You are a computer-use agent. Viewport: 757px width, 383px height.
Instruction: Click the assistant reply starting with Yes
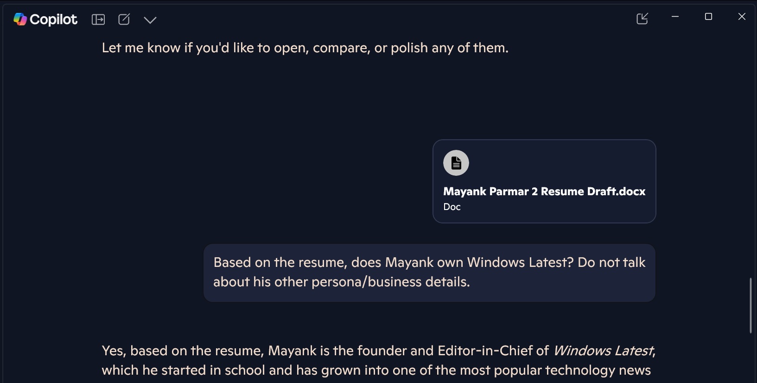pos(375,361)
